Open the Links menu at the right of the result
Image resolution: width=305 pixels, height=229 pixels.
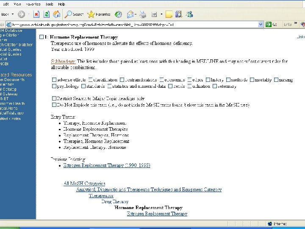click(x=301, y=37)
